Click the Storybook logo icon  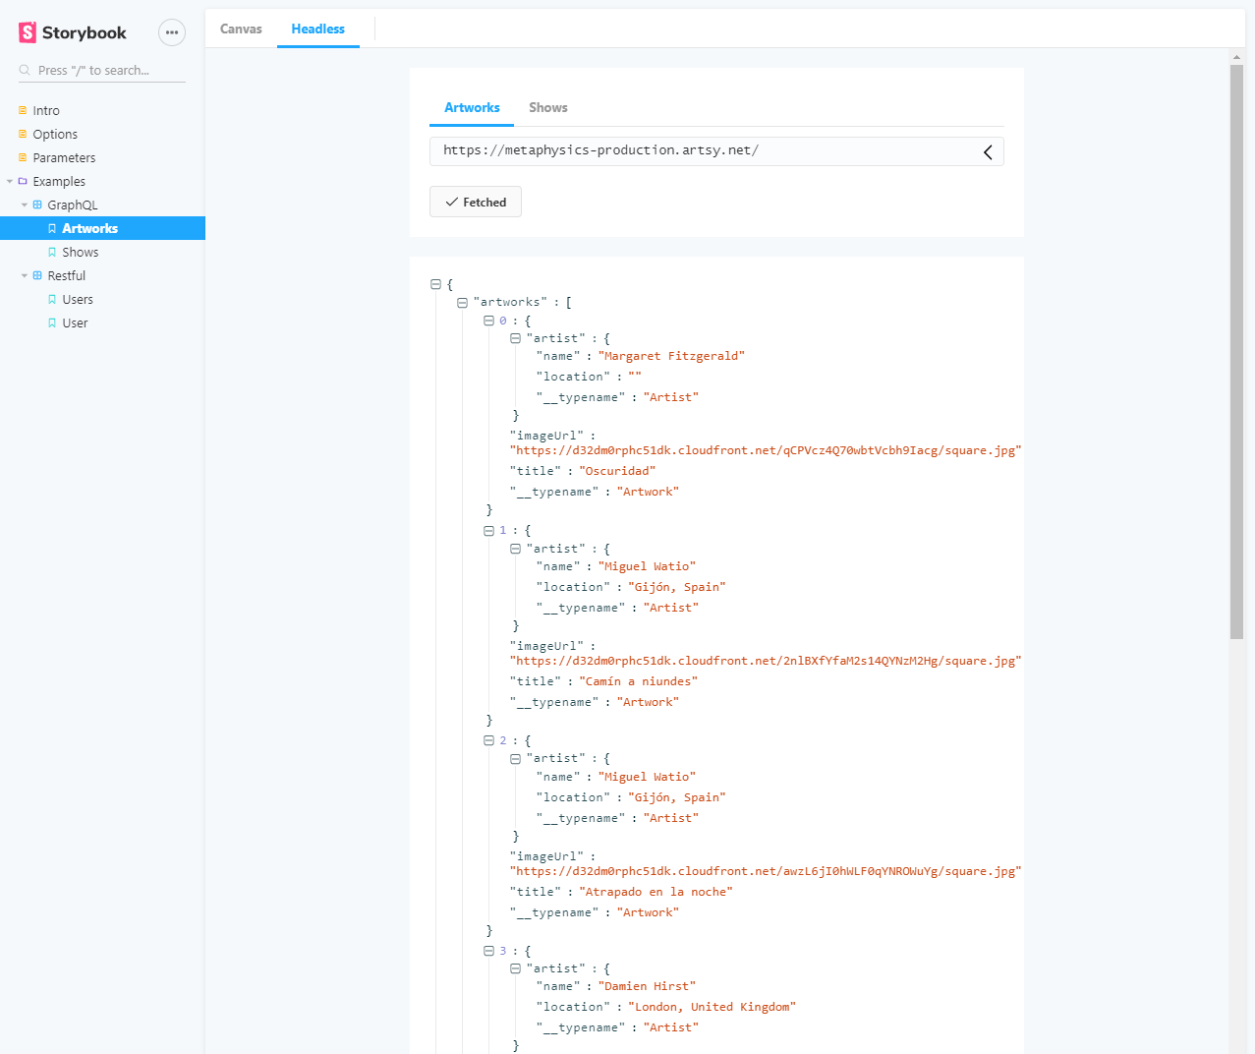tap(28, 32)
